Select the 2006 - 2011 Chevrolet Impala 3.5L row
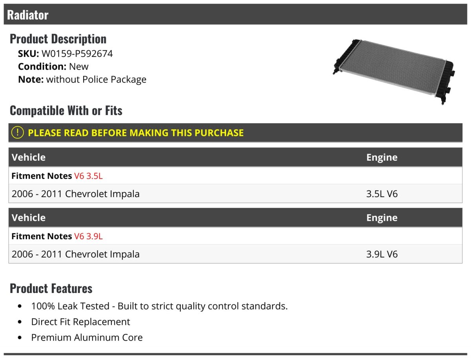Image resolution: width=471 pixels, height=359 pixels. pos(235,194)
